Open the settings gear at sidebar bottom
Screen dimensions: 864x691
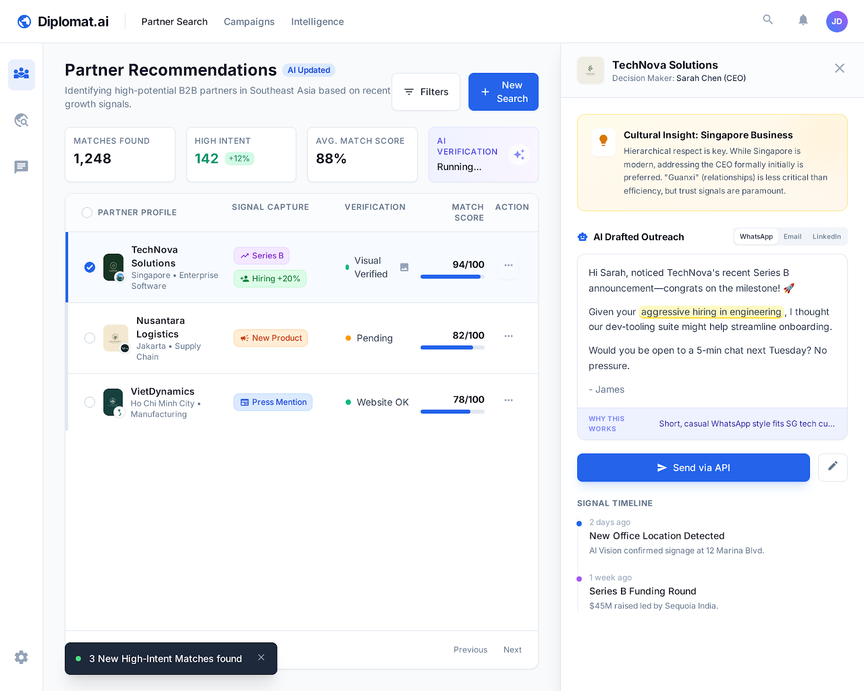(x=21, y=657)
